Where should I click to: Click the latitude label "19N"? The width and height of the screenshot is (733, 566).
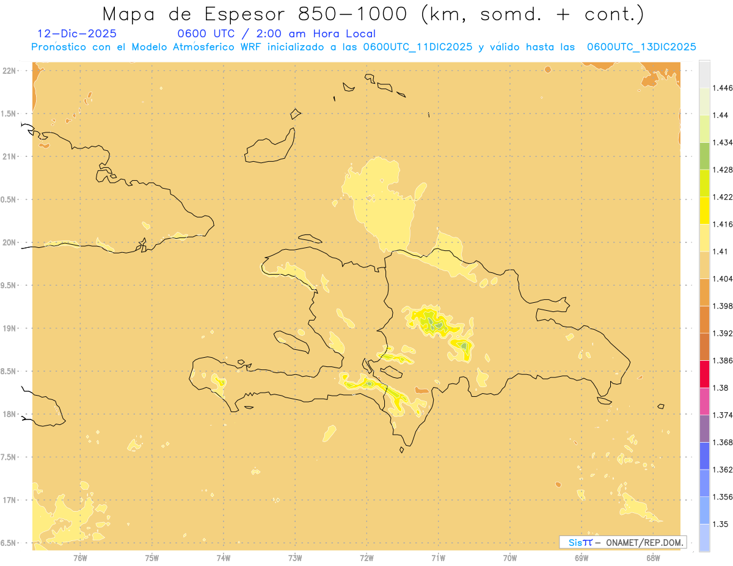point(10,328)
